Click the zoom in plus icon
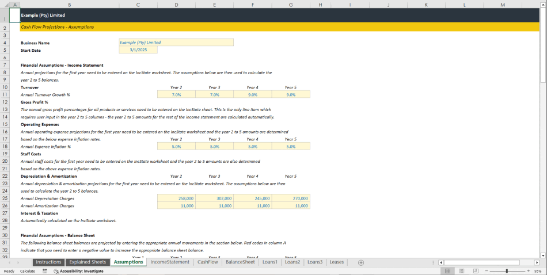This screenshot has width=547, height=275. 528,271
